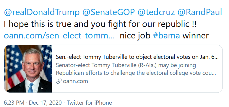
Task: Select the description line starting 'Republican efforts'
Action: click(136, 73)
